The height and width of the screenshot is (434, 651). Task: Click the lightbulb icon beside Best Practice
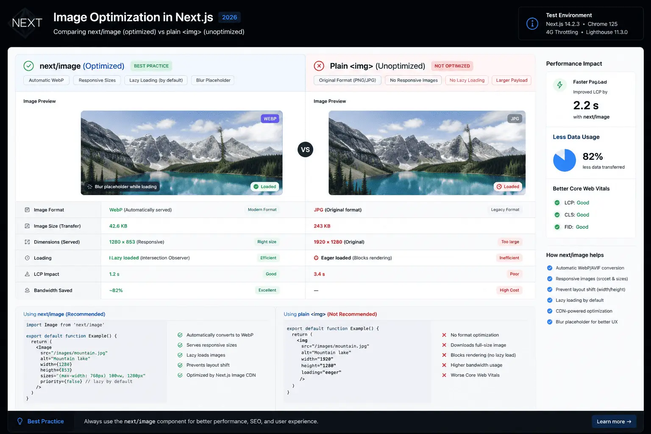(19, 421)
